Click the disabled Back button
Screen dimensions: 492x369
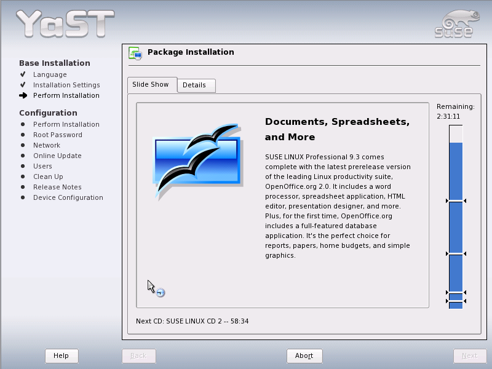[139, 356]
